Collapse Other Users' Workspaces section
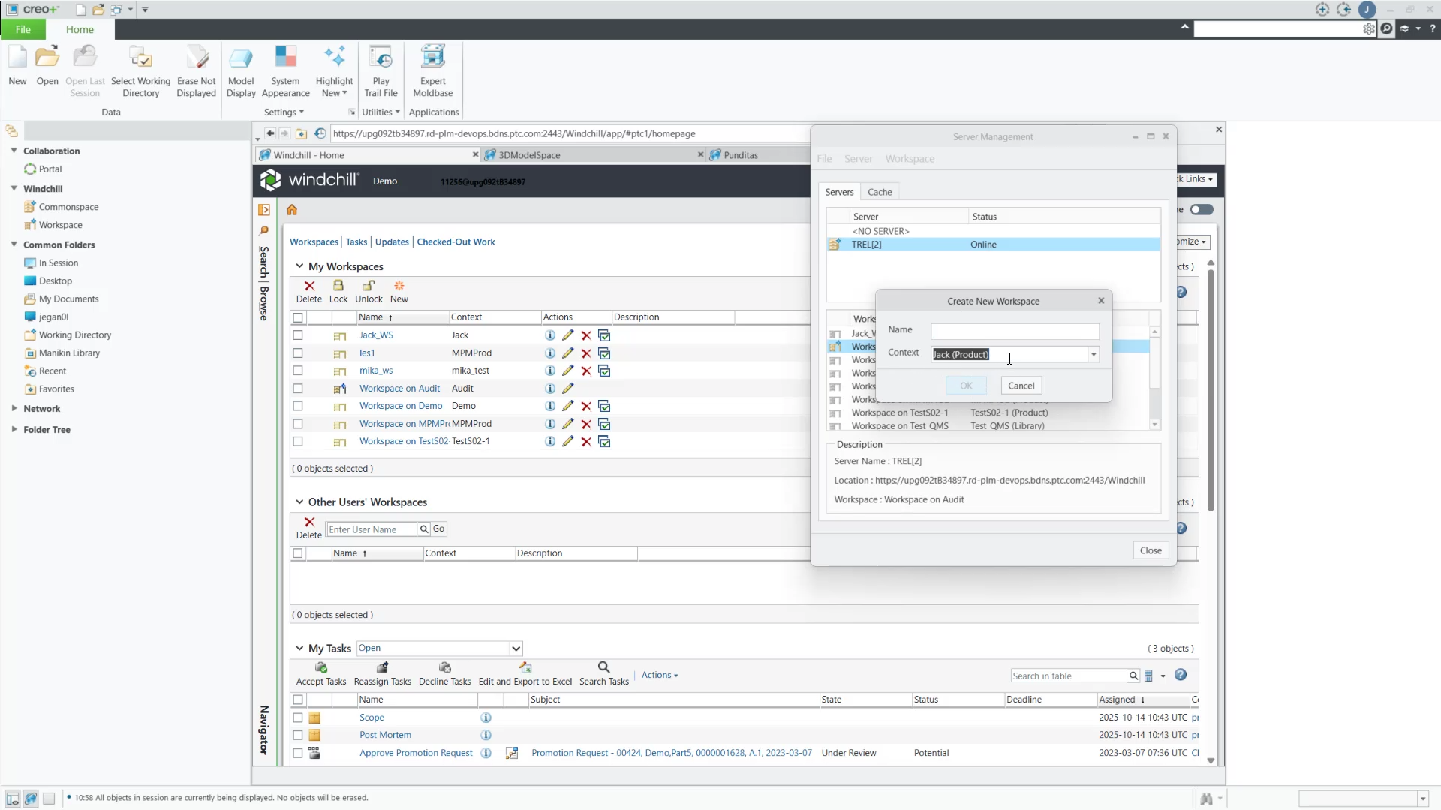This screenshot has height=810, width=1441. click(x=299, y=502)
